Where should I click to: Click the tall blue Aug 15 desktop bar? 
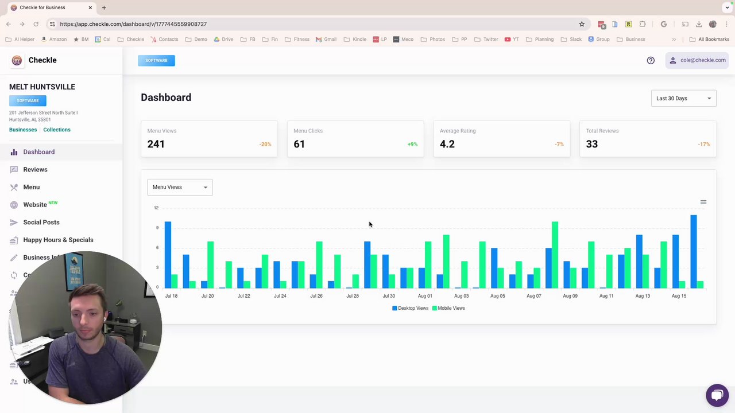click(694, 251)
